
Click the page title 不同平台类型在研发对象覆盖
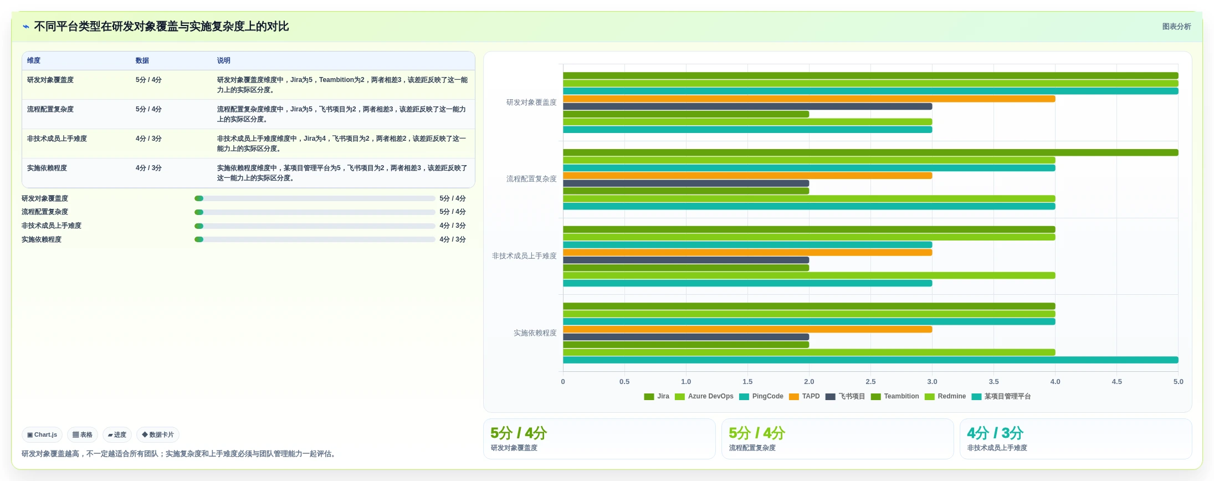[x=161, y=27]
